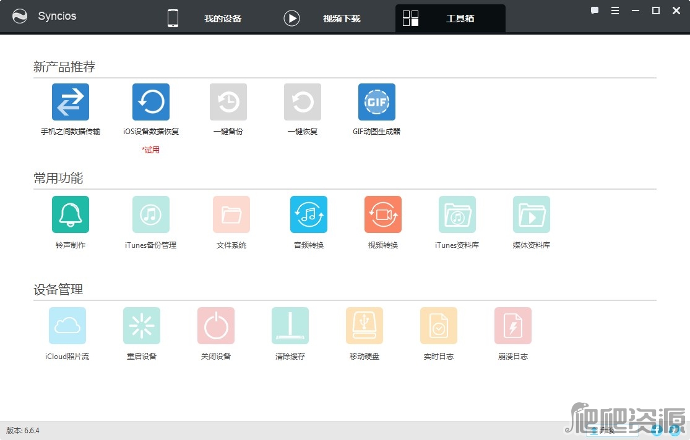Open the 手机之间数据传输 phone transfer tool
This screenshot has width=690, height=440.
pyautogui.click(x=71, y=102)
